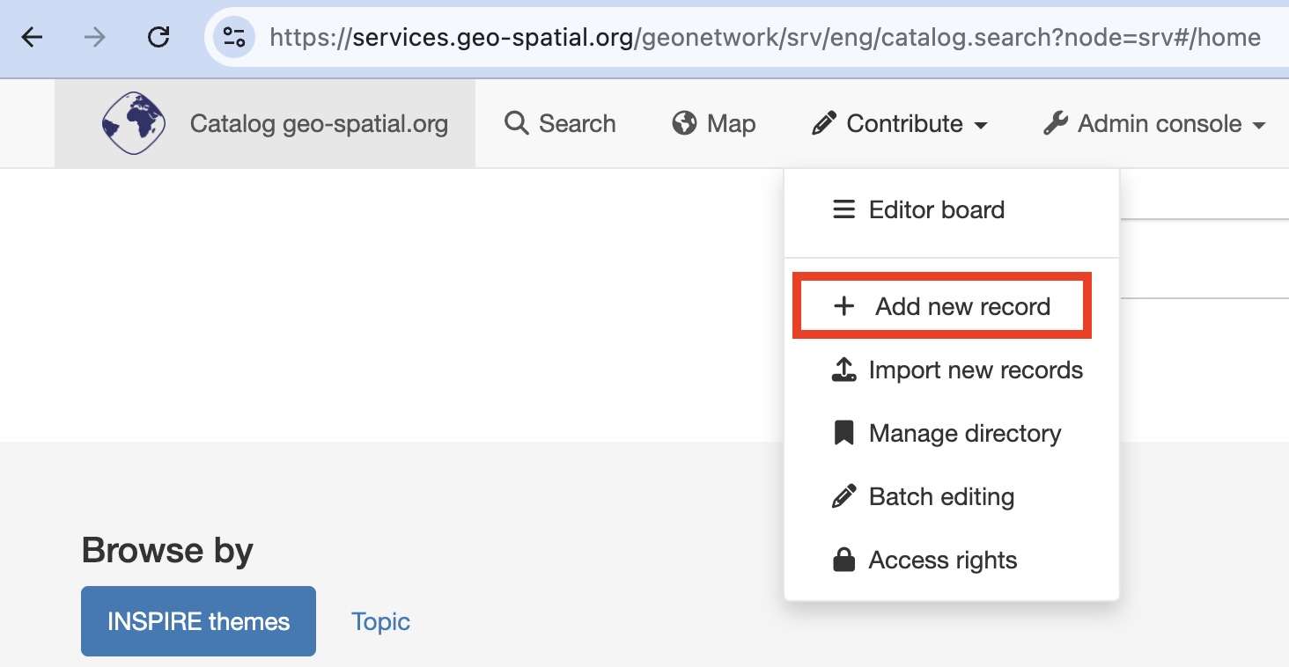Screen dimensions: 1289x667
Task: Click the plus icon for new record
Action: [843, 306]
